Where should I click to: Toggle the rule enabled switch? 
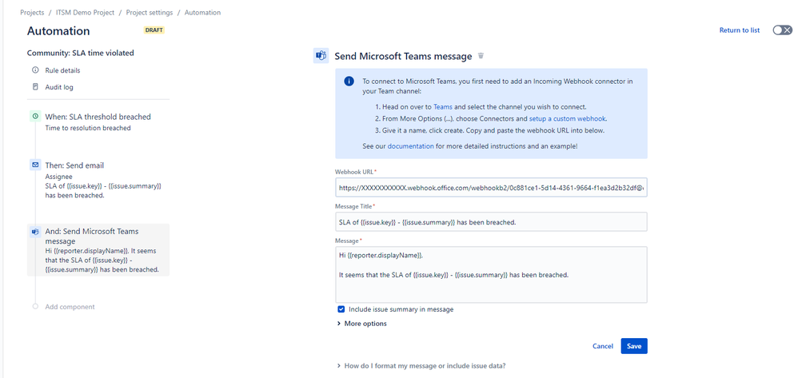click(x=782, y=30)
